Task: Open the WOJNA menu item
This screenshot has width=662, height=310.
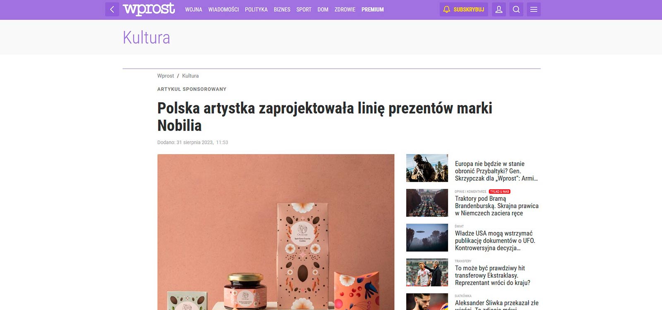Action: pyautogui.click(x=194, y=10)
